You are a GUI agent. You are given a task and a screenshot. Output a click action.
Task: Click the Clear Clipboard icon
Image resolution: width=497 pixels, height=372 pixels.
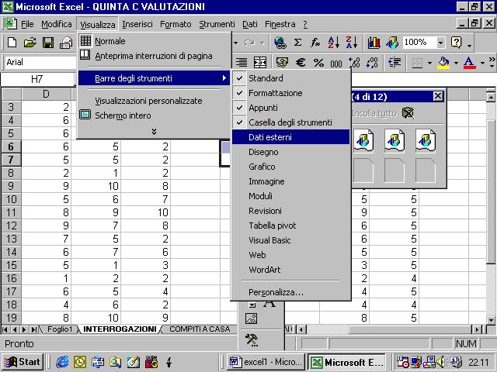click(408, 113)
